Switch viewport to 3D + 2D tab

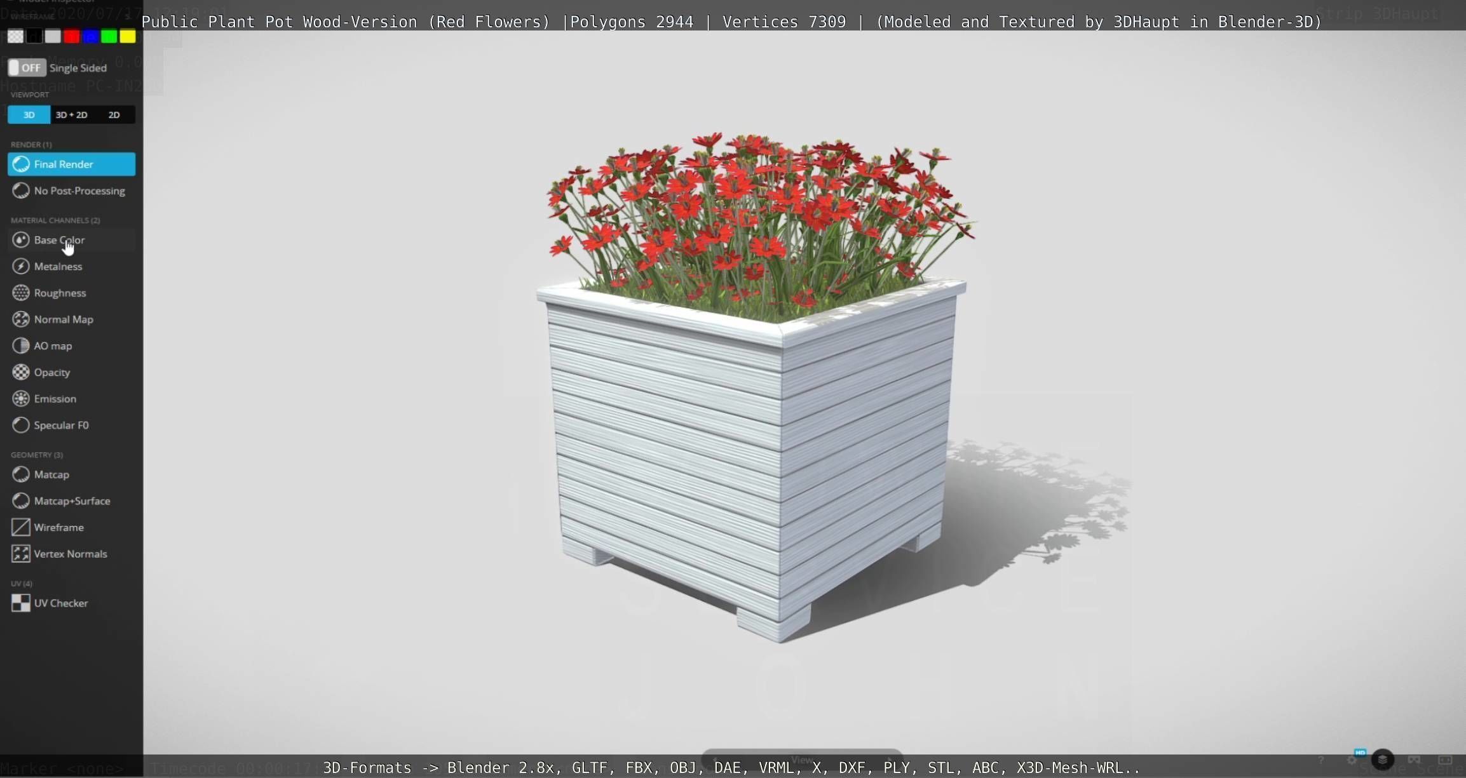72,115
